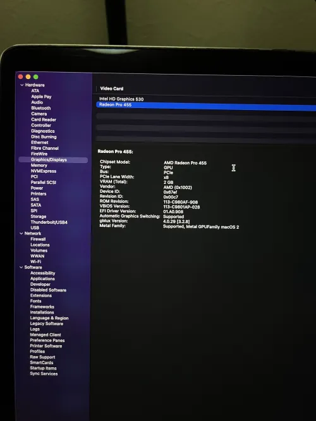Collapse the Software section chevron

tap(21, 267)
